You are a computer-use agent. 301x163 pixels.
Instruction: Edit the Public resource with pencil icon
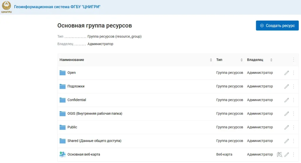287,127
